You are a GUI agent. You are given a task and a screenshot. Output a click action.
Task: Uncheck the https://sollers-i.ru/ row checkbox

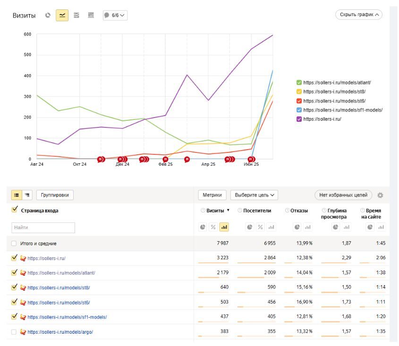tap(14, 258)
